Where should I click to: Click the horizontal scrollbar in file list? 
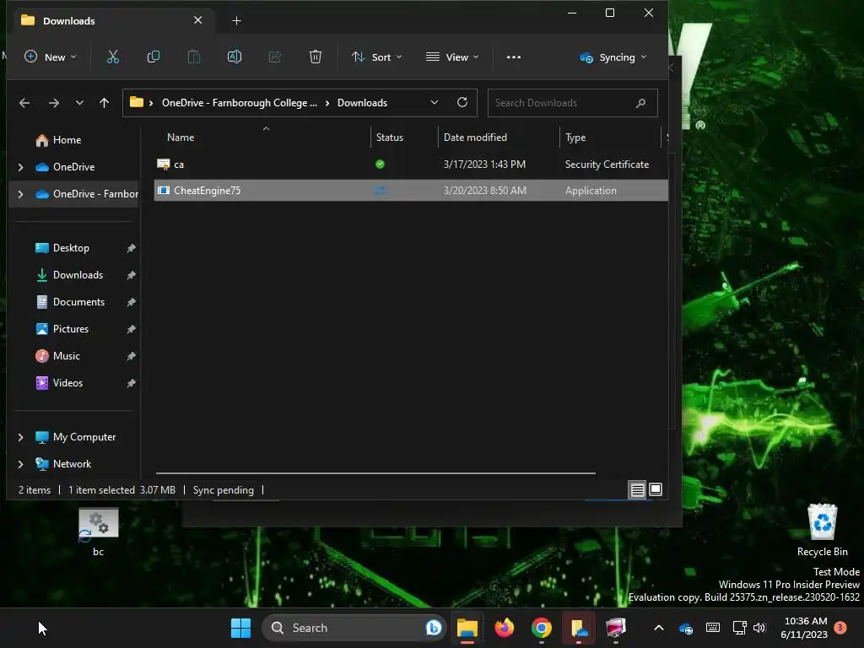point(375,472)
